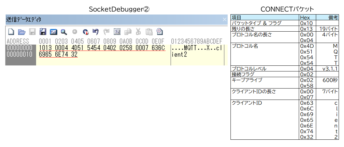Click the 0x13 hex value
The height and width of the screenshot is (147, 344).
coord(306,29)
